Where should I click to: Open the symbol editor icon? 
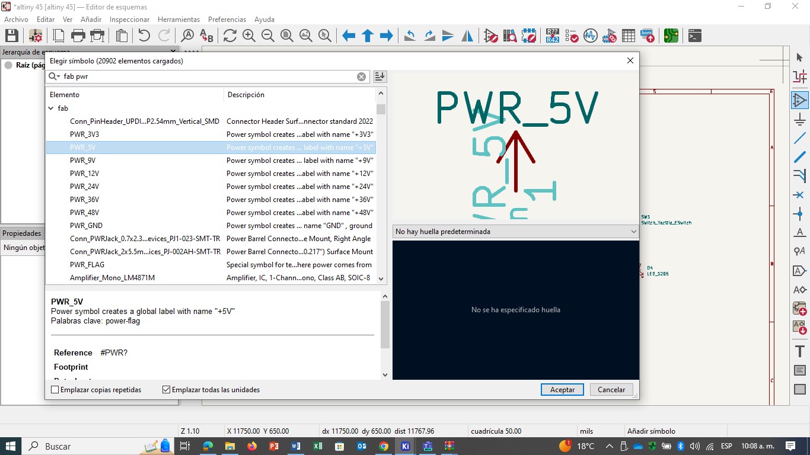[x=491, y=36]
